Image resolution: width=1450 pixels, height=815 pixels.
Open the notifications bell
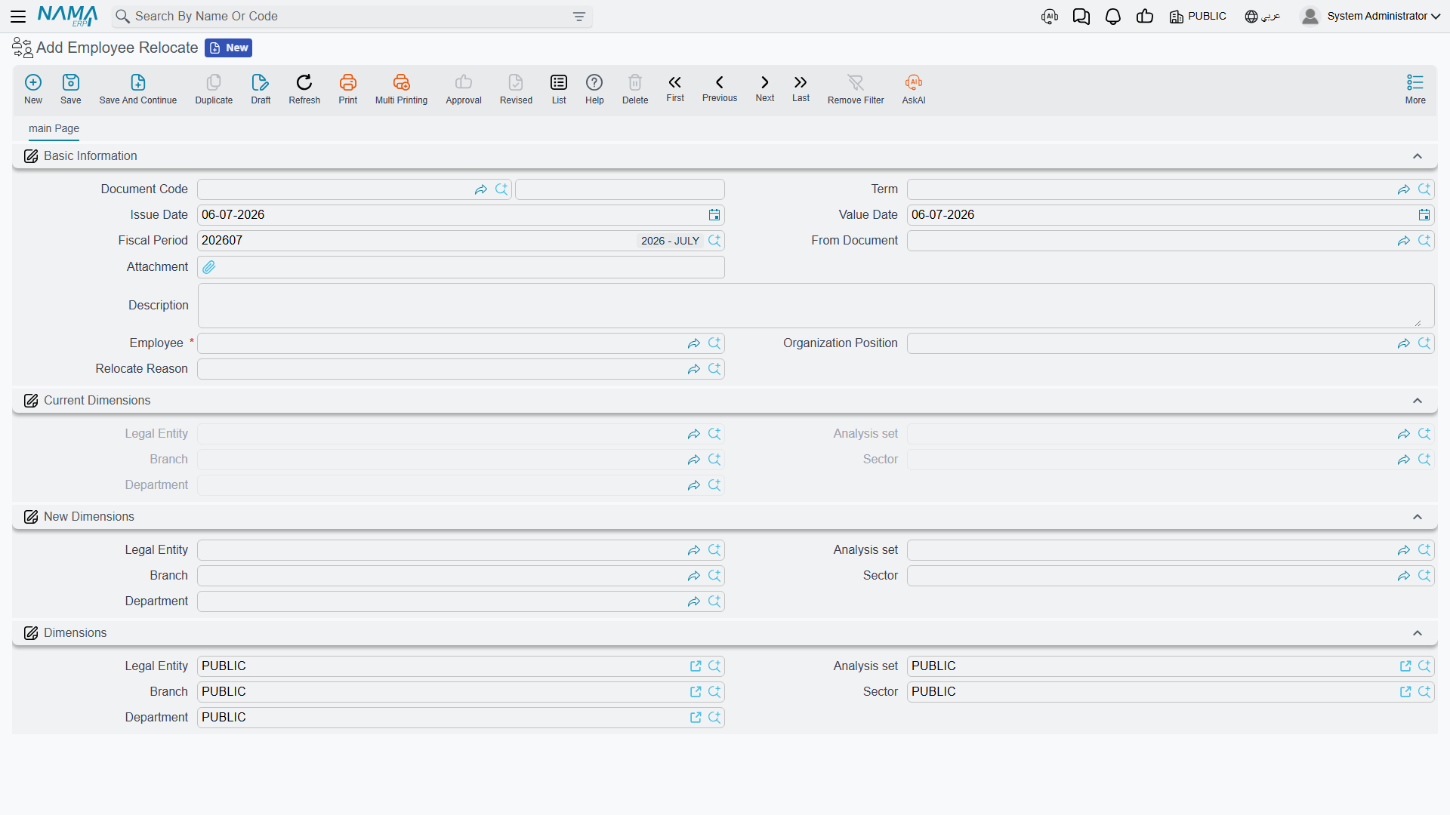point(1112,17)
